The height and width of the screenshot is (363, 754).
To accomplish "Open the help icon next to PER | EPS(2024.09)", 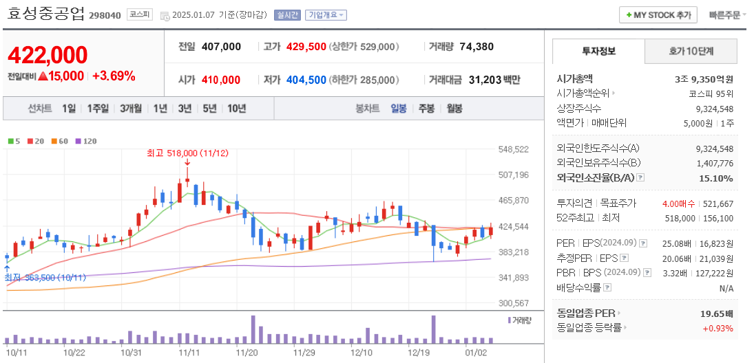I will 644,243.
